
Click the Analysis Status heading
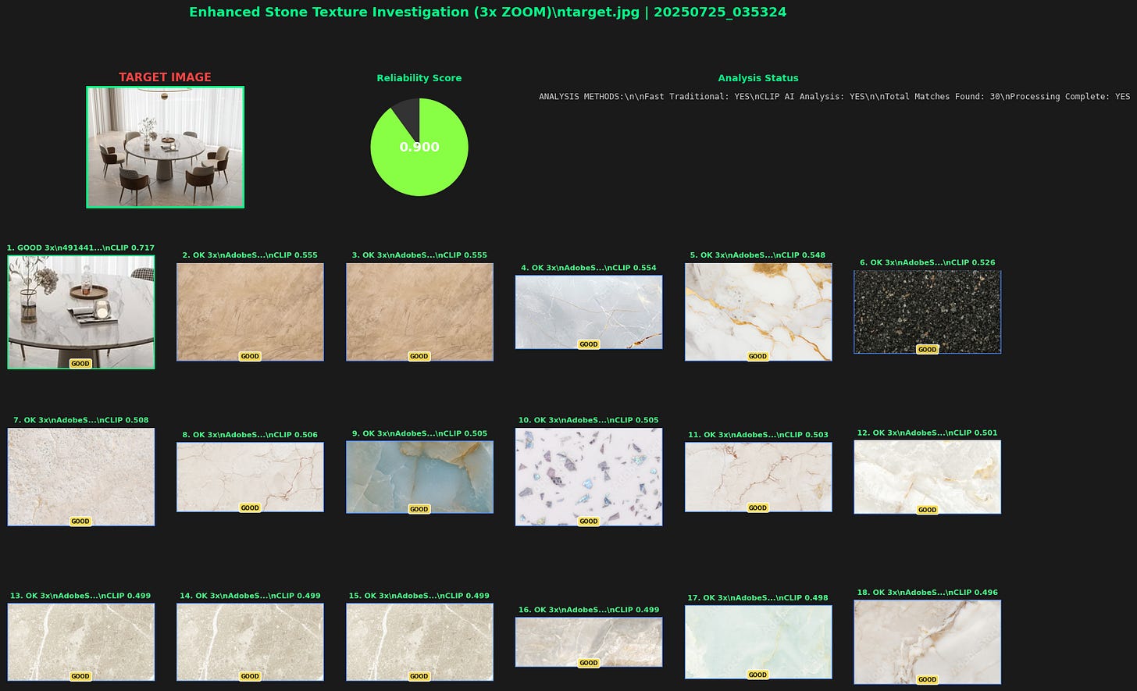coord(757,78)
